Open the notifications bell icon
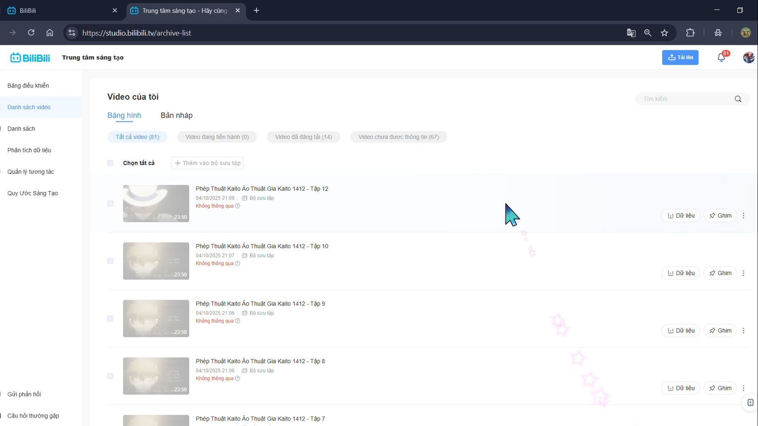The height and width of the screenshot is (426, 758). pyautogui.click(x=721, y=58)
